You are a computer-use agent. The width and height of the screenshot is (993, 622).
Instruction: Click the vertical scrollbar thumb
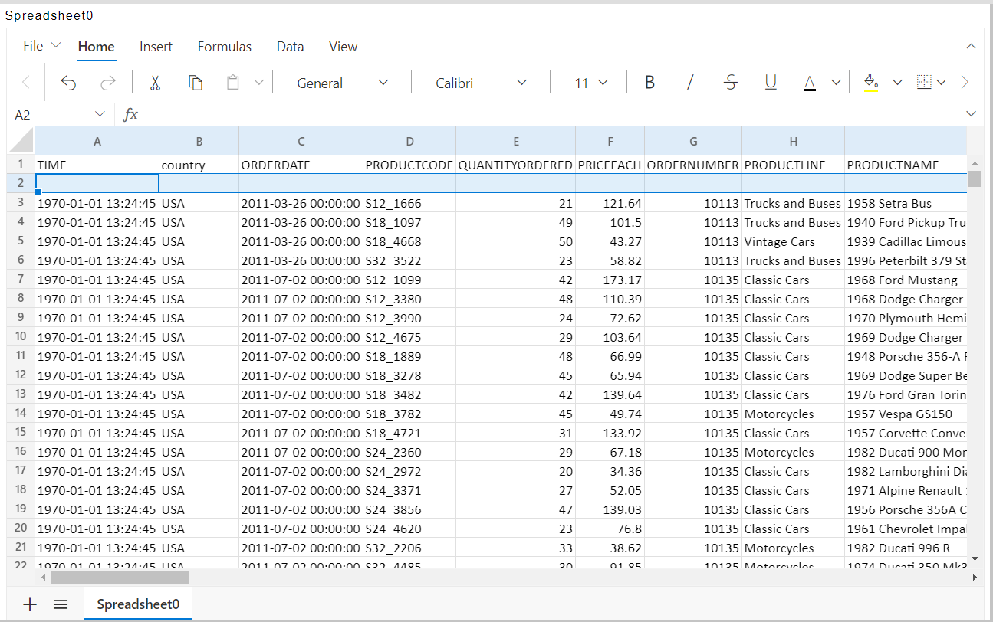[x=975, y=178]
